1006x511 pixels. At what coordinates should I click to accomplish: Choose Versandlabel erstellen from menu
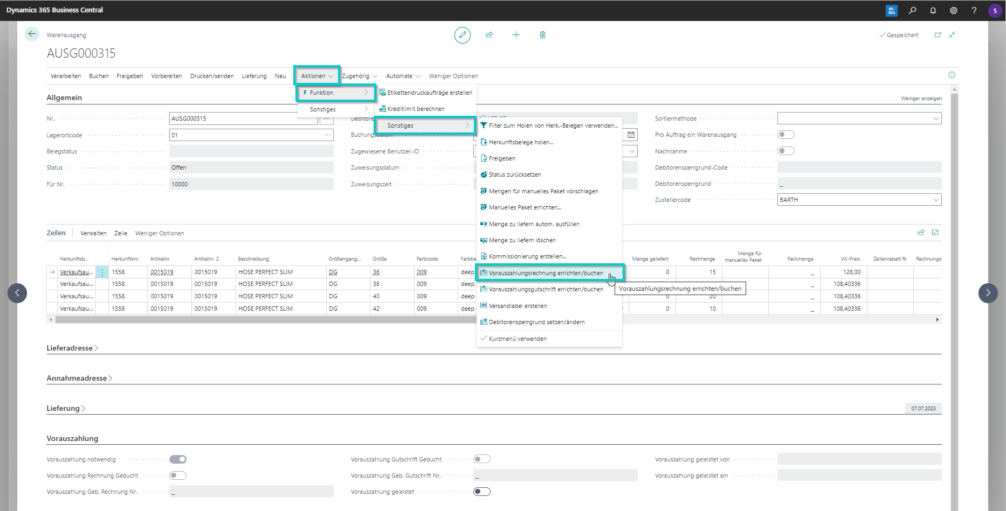[x=518, y=306]
